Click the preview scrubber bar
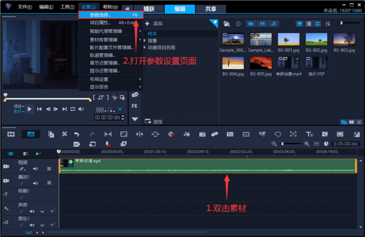The width and height of the screenshot is (365, 237). click(48, 99)
